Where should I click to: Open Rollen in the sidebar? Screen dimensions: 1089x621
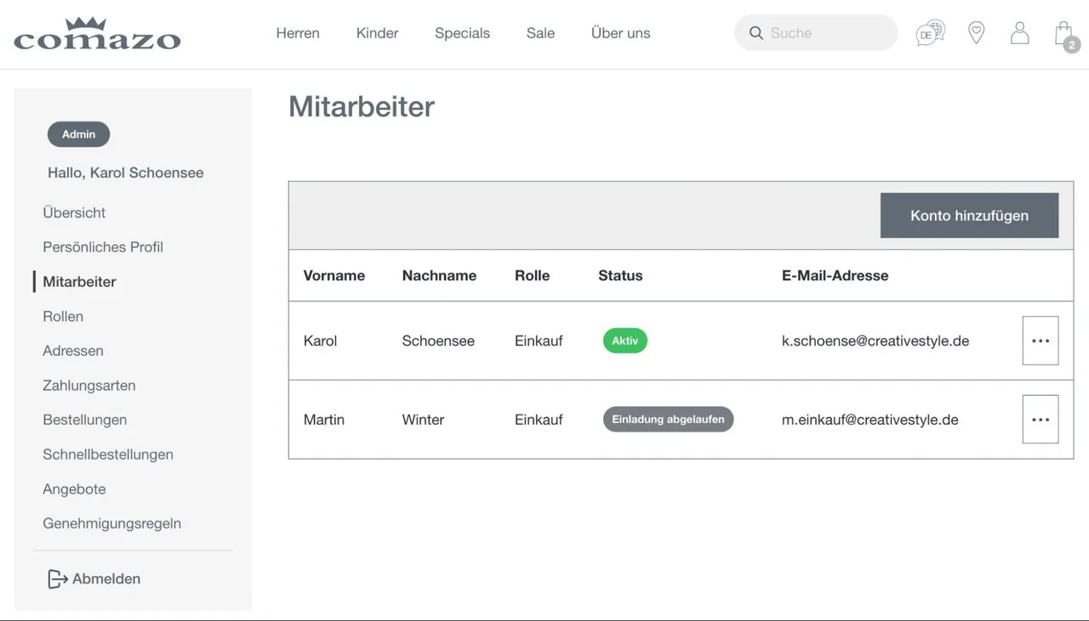(x=63, y=316)
